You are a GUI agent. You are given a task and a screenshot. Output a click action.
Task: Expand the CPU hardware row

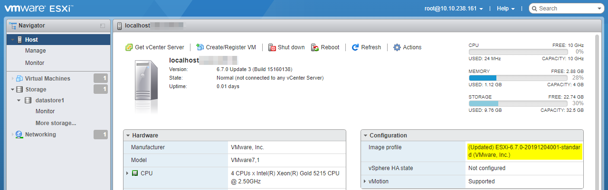point(127,173)
